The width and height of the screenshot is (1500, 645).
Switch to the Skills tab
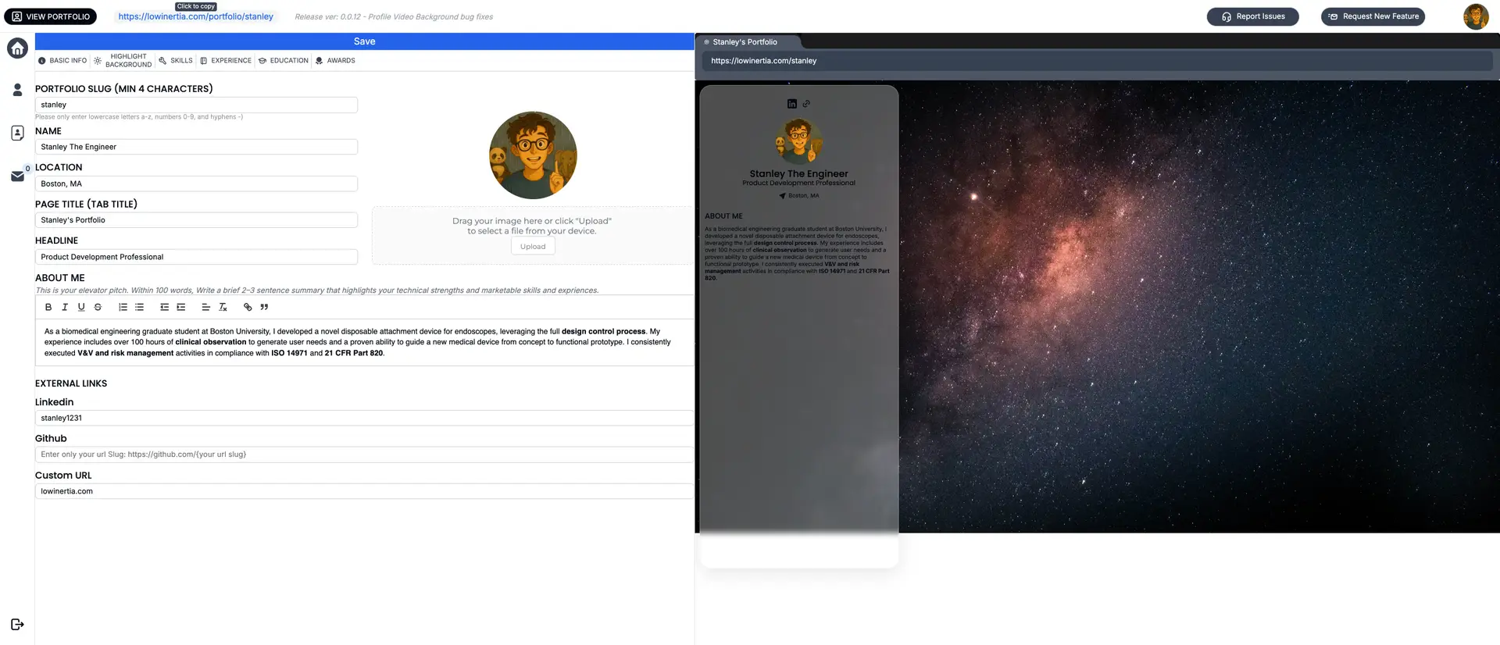(175, 61)
